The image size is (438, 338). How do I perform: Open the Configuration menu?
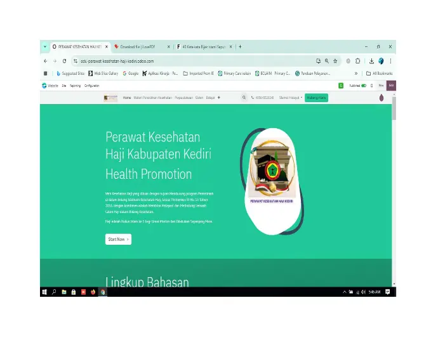coord(91,86)
